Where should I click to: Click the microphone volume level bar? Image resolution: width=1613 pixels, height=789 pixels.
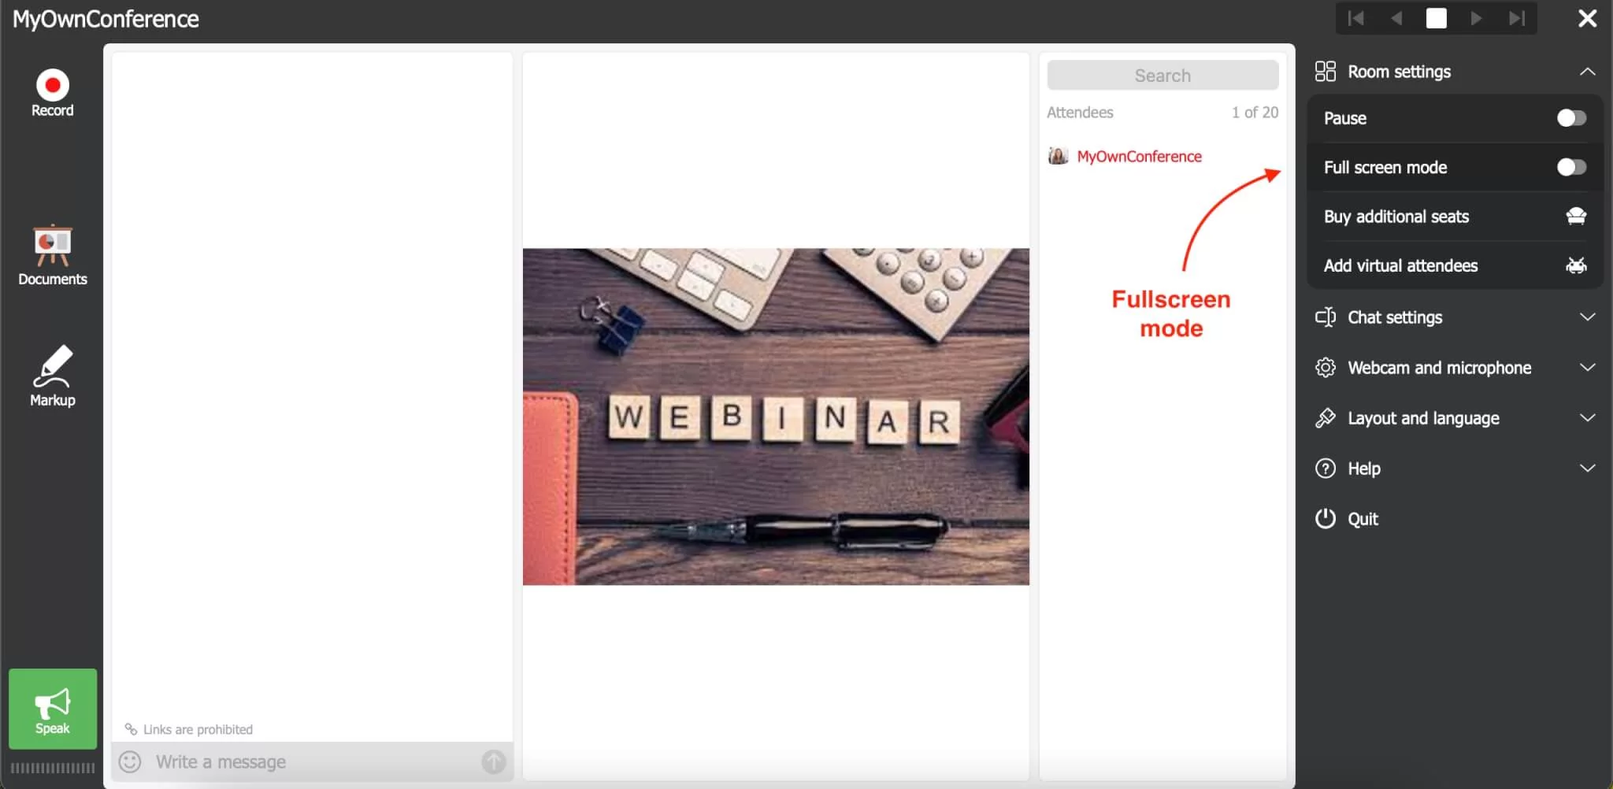tap(53, 768)
